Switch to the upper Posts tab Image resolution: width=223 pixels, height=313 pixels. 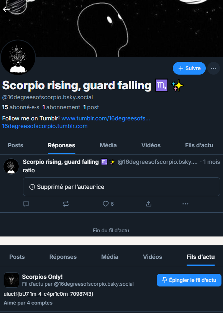[x=15, y=145]
